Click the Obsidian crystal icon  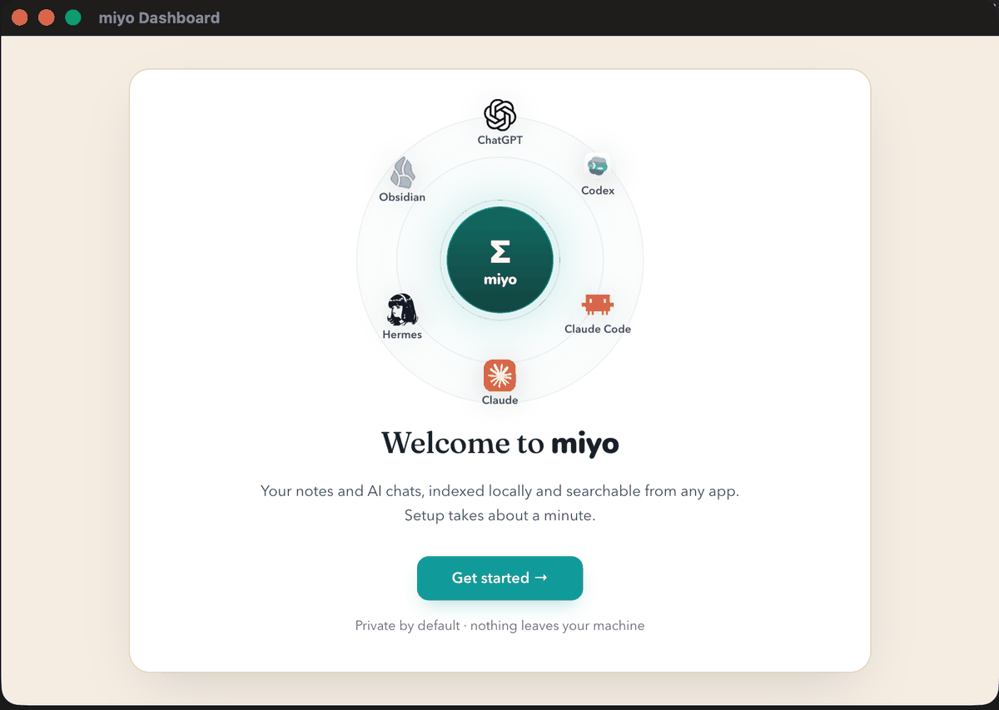tap(403, 172)
